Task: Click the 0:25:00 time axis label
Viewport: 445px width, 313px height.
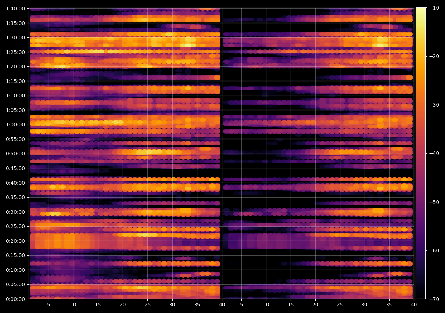Action: point(15,226)
